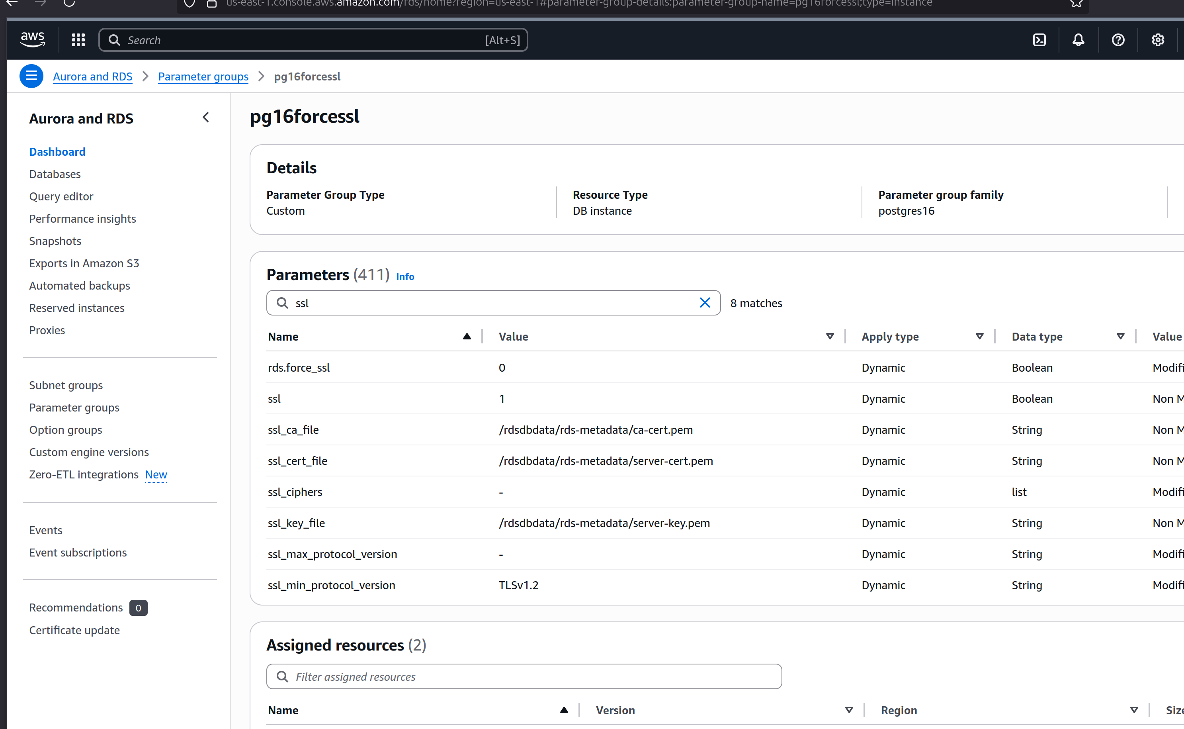Sort parameters by Name column arrow

466,336
